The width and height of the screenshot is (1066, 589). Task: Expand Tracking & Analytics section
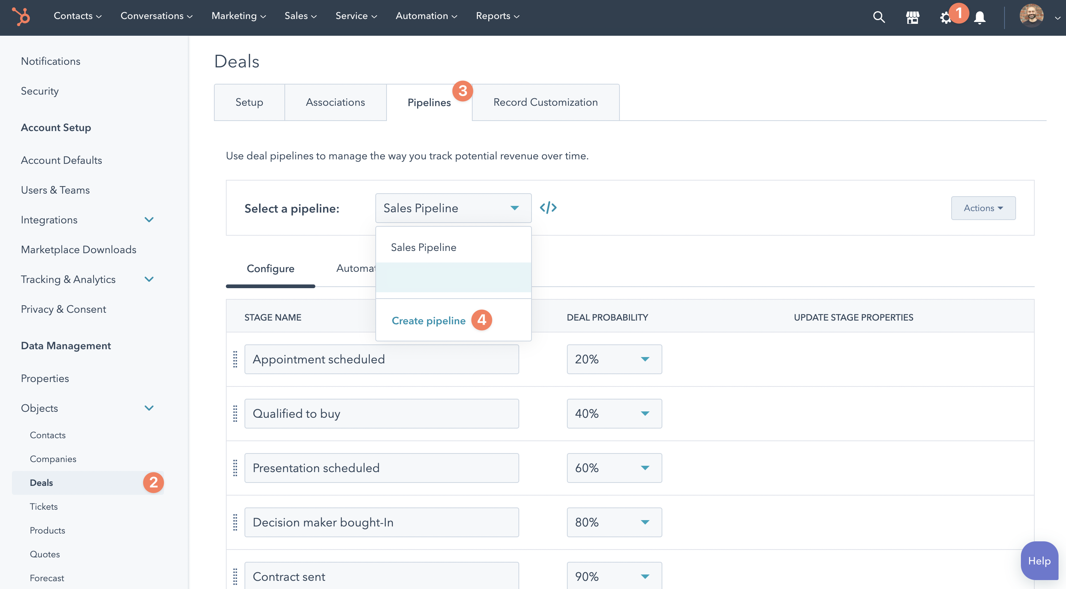pyautogui.click(x=149, y=279)
